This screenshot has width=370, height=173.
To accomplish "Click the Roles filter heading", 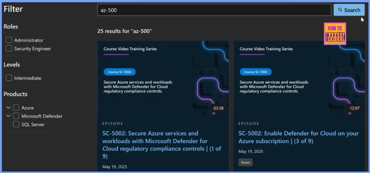I will pos(11,26).
